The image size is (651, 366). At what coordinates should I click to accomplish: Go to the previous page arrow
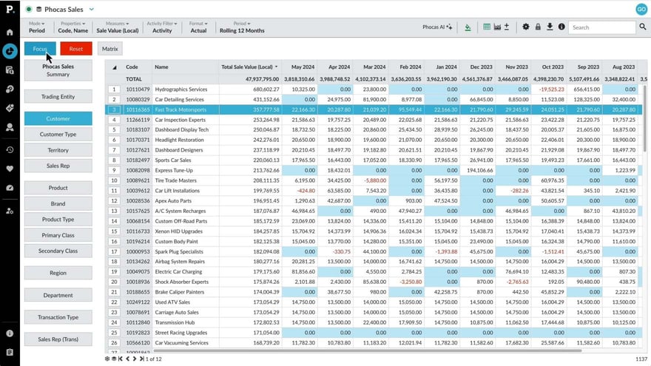(127, 359)
